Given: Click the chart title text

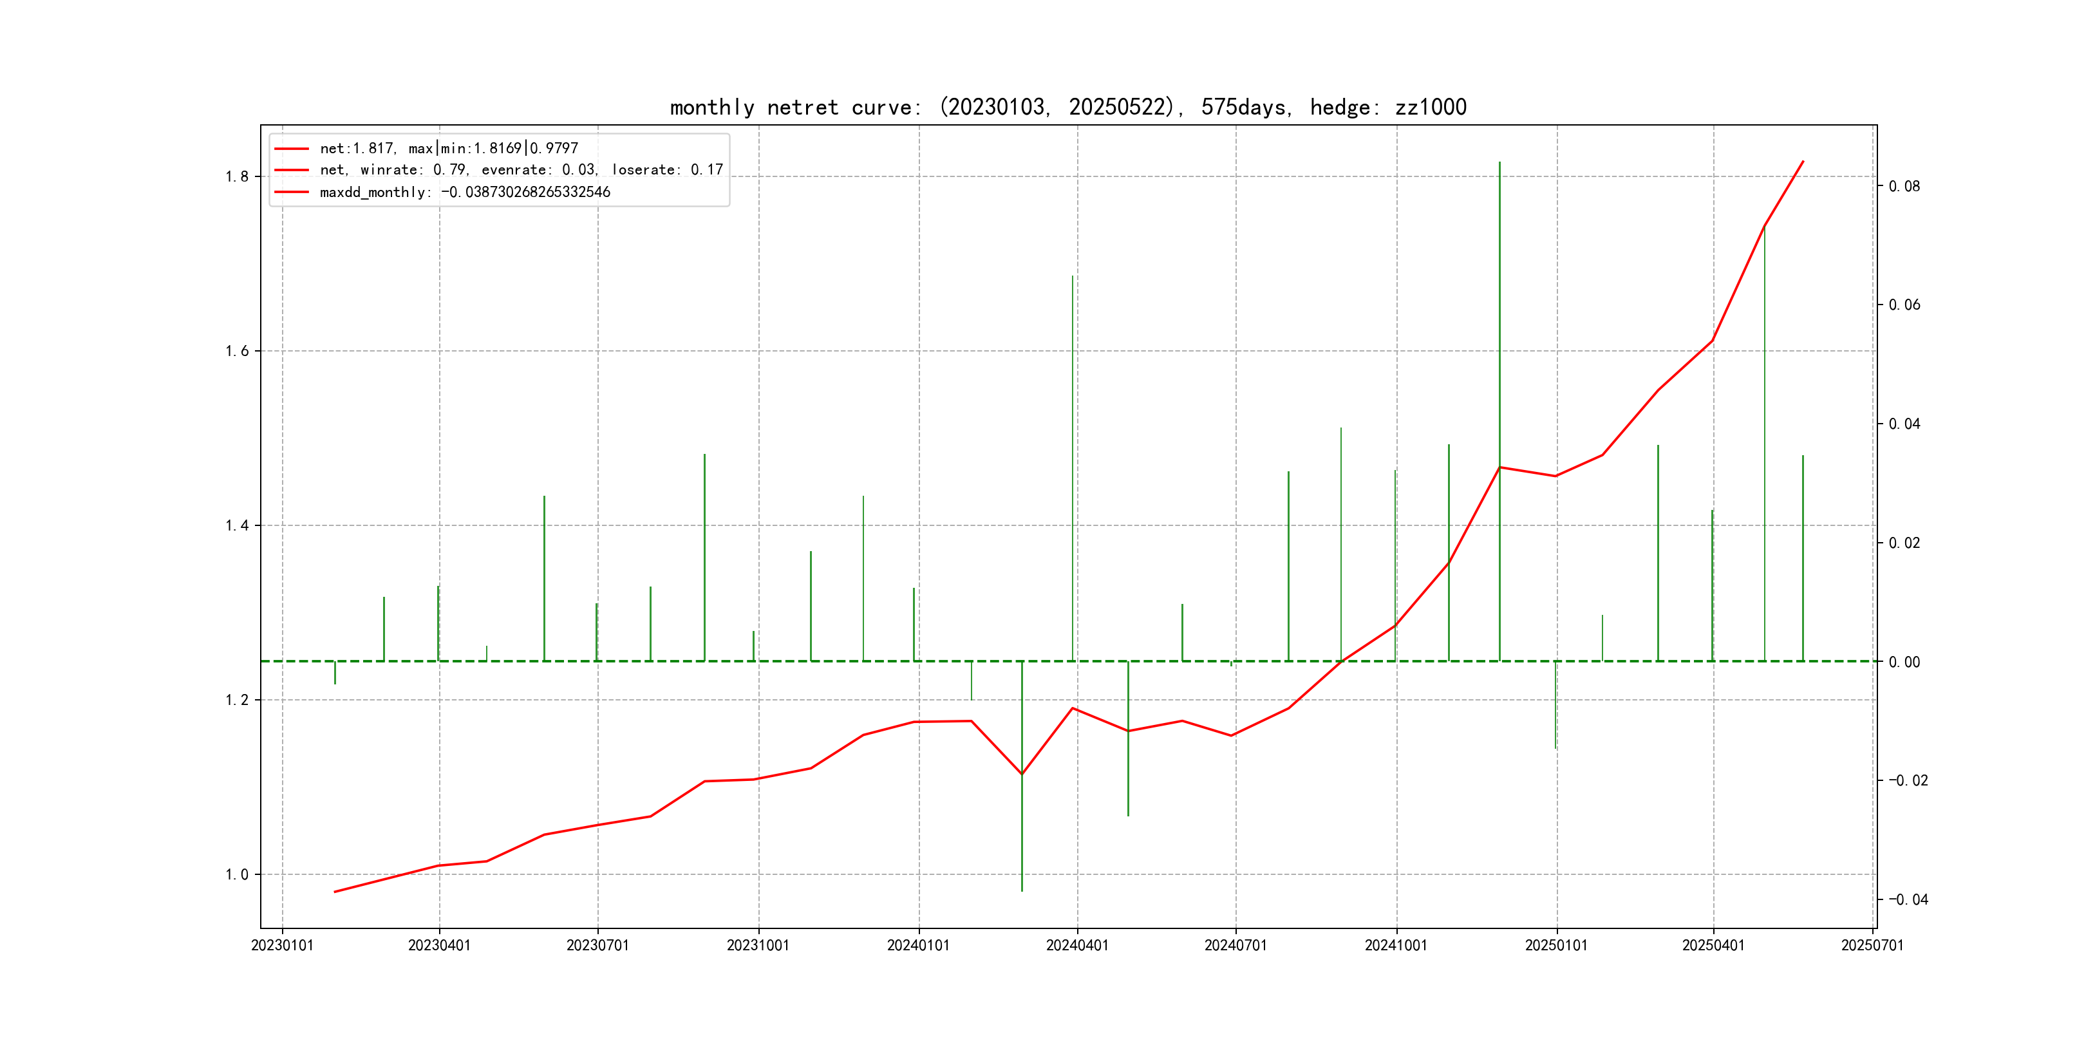Looking at the screenshot, I should point(1067,107).
